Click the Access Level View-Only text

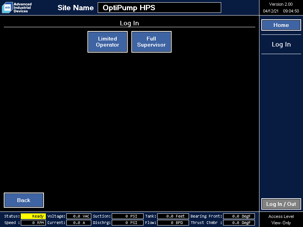coord(281,219)
